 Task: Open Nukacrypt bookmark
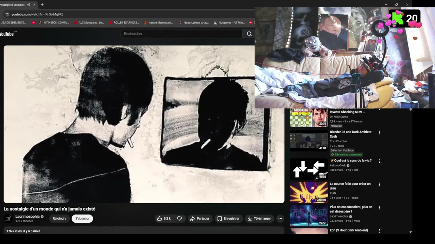click(x=229, y=23)
